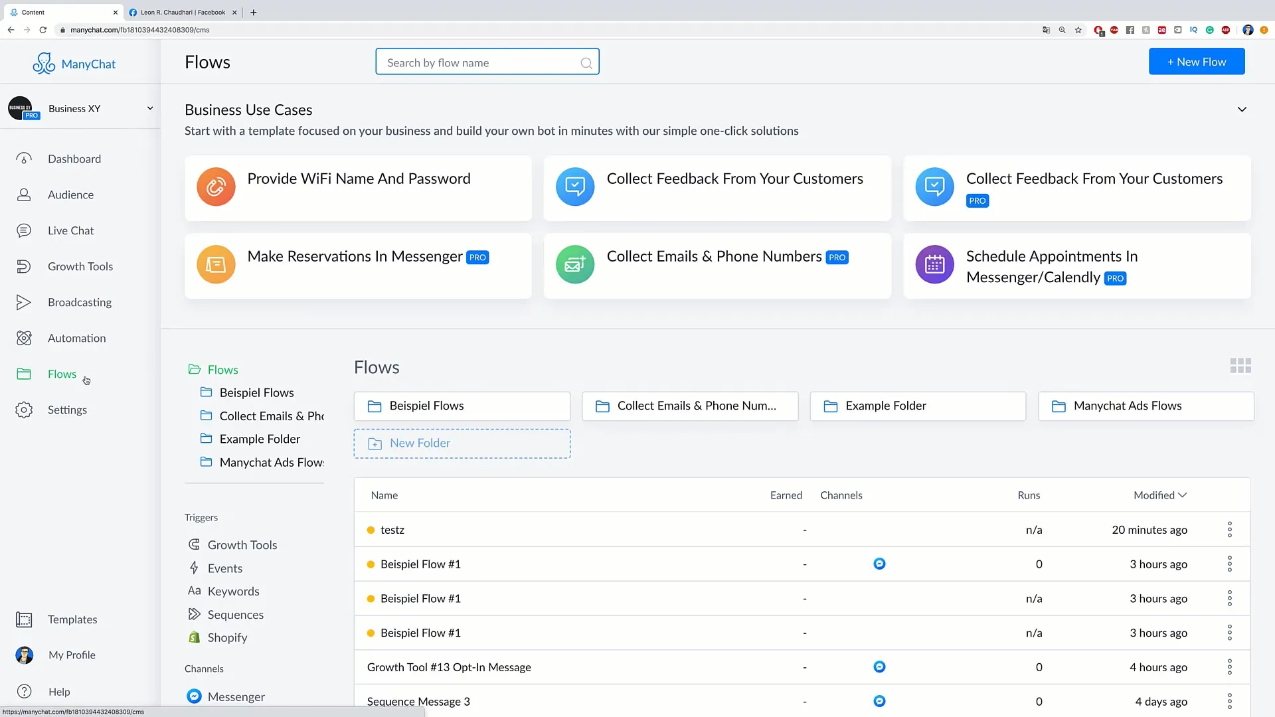Image resolution: width=1275 pixels, height=717 pixels.
Task: Open the Templates sidebar icon
Action: point(24,619)
